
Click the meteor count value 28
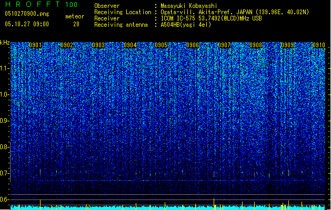(x=76, y=24)
